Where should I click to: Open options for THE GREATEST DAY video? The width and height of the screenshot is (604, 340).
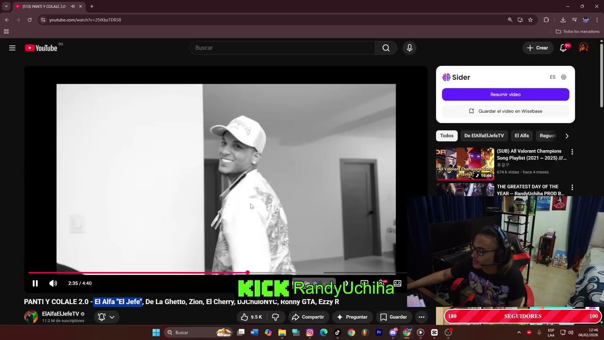click(572, 187)
